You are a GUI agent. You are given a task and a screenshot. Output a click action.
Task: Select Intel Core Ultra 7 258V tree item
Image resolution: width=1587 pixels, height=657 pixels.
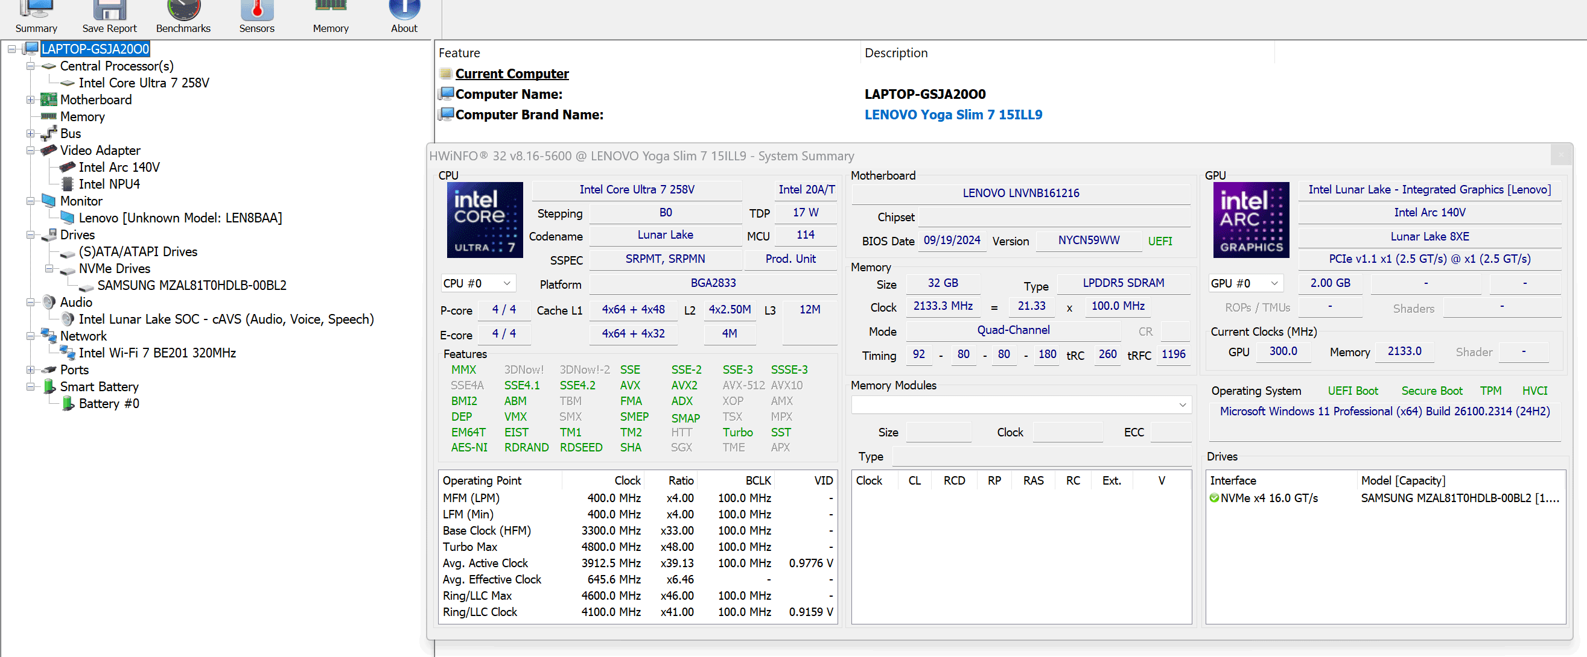coord(144,83)
